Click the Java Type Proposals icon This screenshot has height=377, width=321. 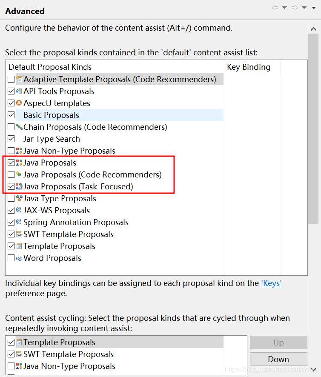coord(19,198)
